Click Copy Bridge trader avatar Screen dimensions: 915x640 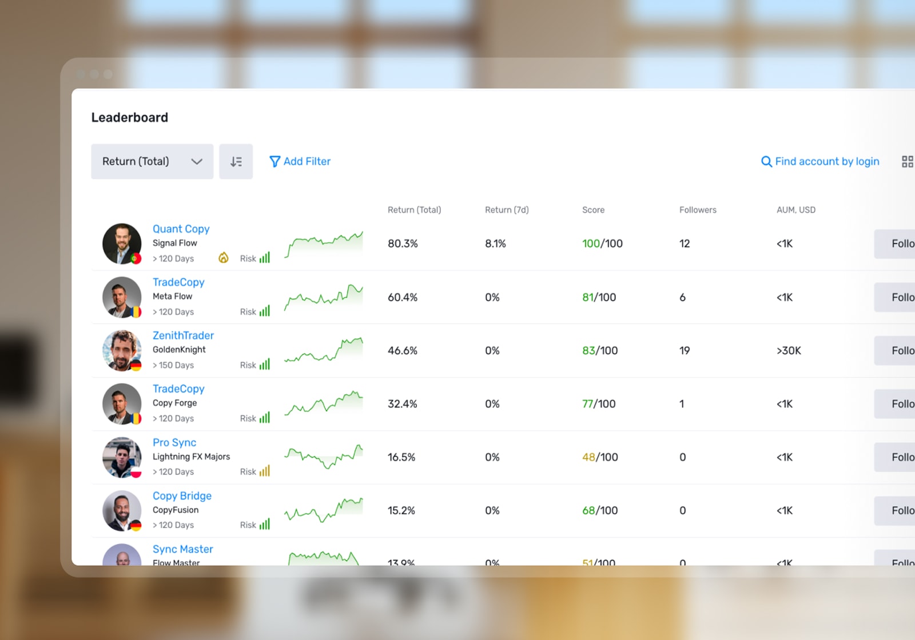pos(122,510)
